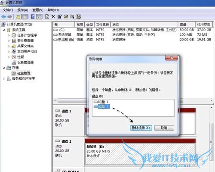Click the blue Help question mark icon
Viewport: 215px width, 172px height.
click(33, 17)
